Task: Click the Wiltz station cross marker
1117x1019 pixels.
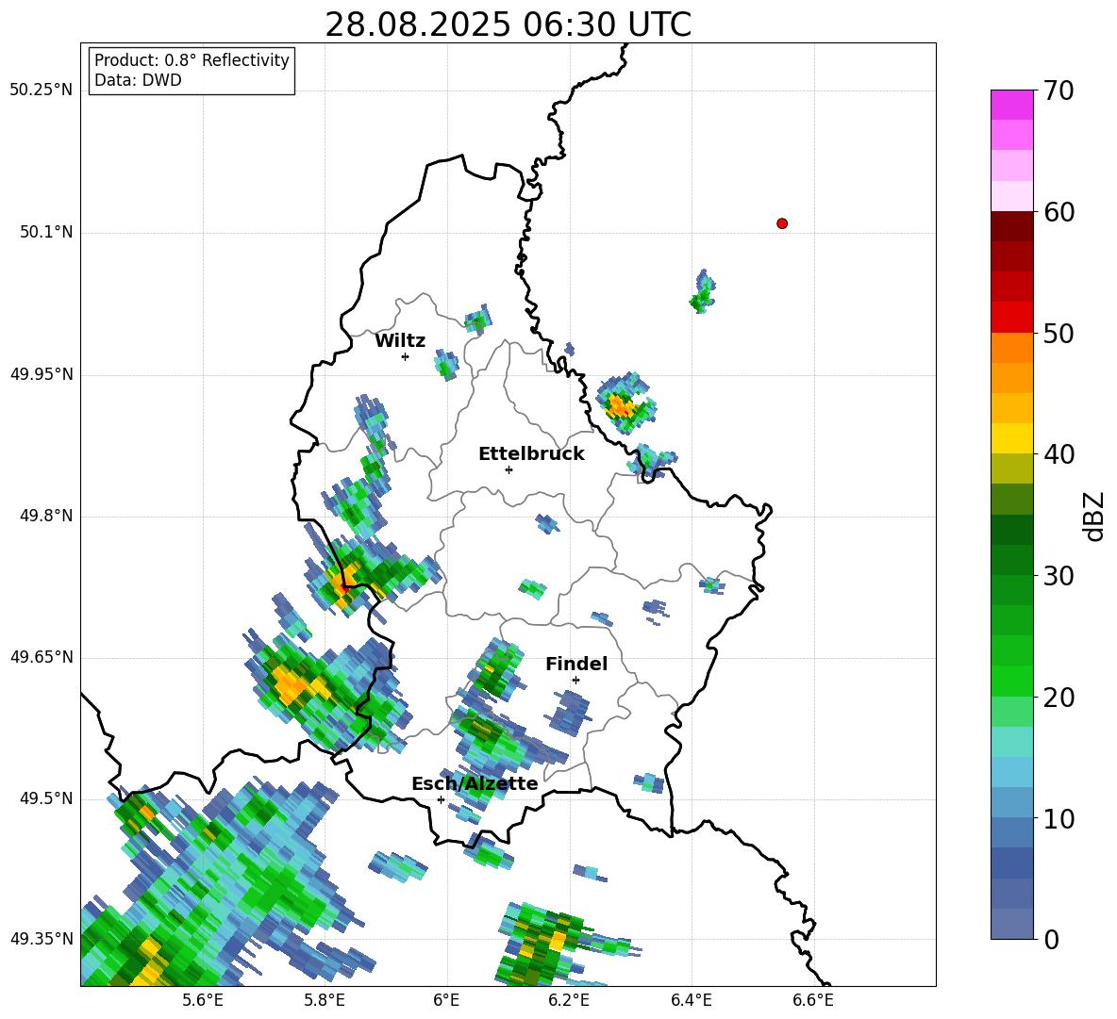Action: tap(405, 356)
